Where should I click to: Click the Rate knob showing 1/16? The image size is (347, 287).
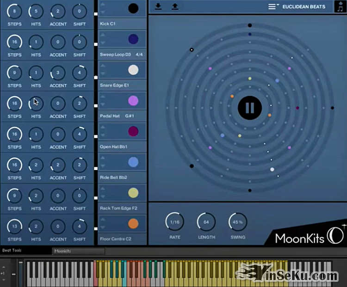[x=175, y=222]
